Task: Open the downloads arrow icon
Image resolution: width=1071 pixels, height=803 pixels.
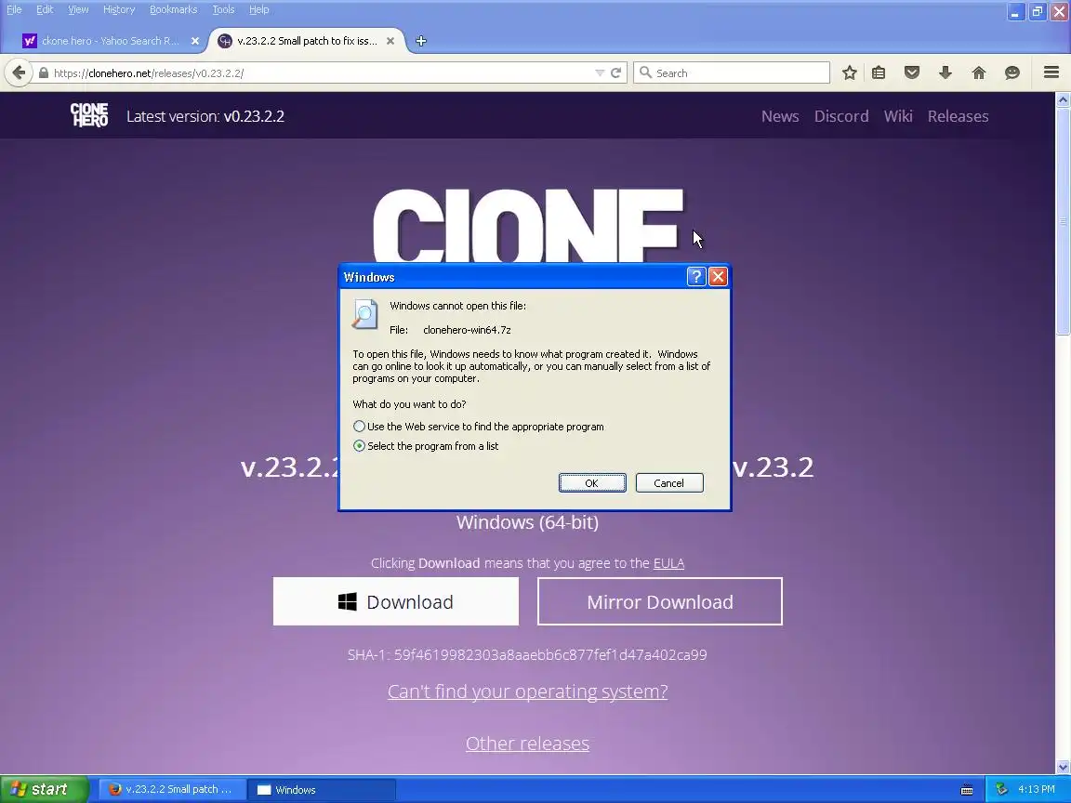Action: [x=945, y=73]
